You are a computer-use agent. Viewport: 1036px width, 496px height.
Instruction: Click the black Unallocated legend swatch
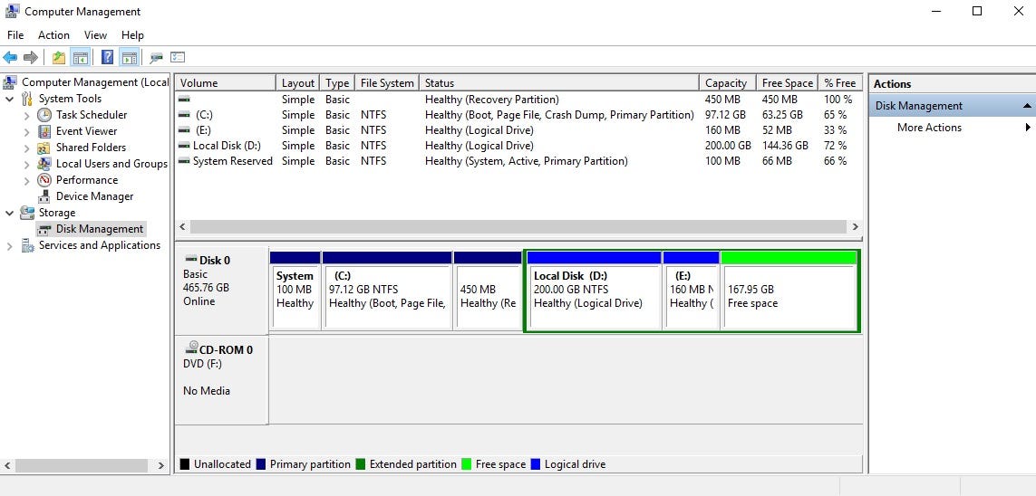click(184, 464)
